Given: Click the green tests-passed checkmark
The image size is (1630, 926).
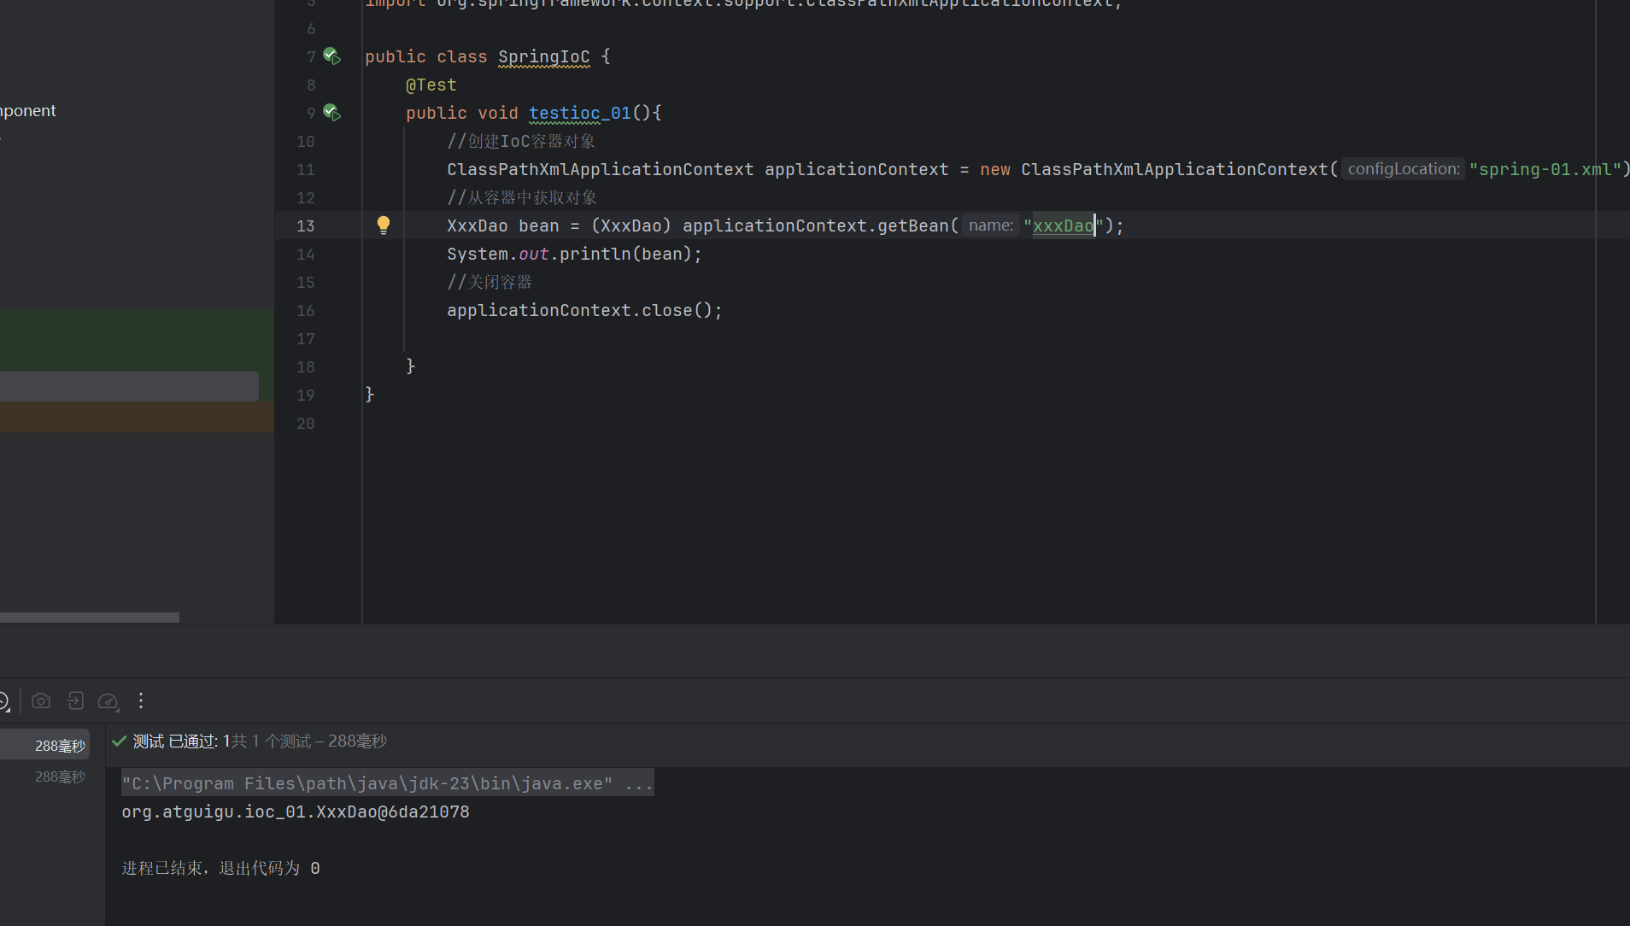Looking at the screenshot, I should pos(120,741).
